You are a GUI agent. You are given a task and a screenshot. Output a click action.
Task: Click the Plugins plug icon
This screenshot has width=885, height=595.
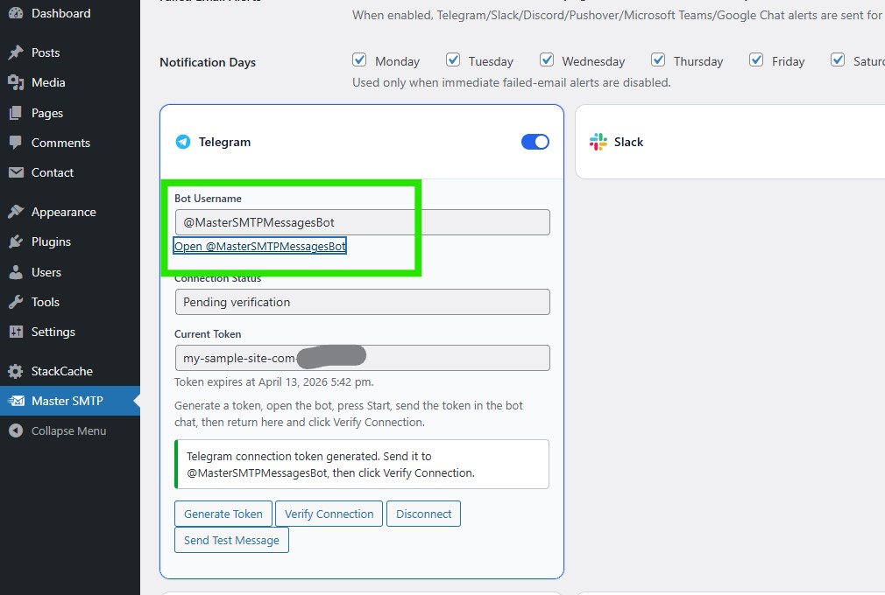click(x=16, y=241)
